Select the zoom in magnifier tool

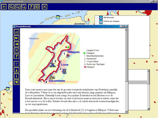(11, 7)
